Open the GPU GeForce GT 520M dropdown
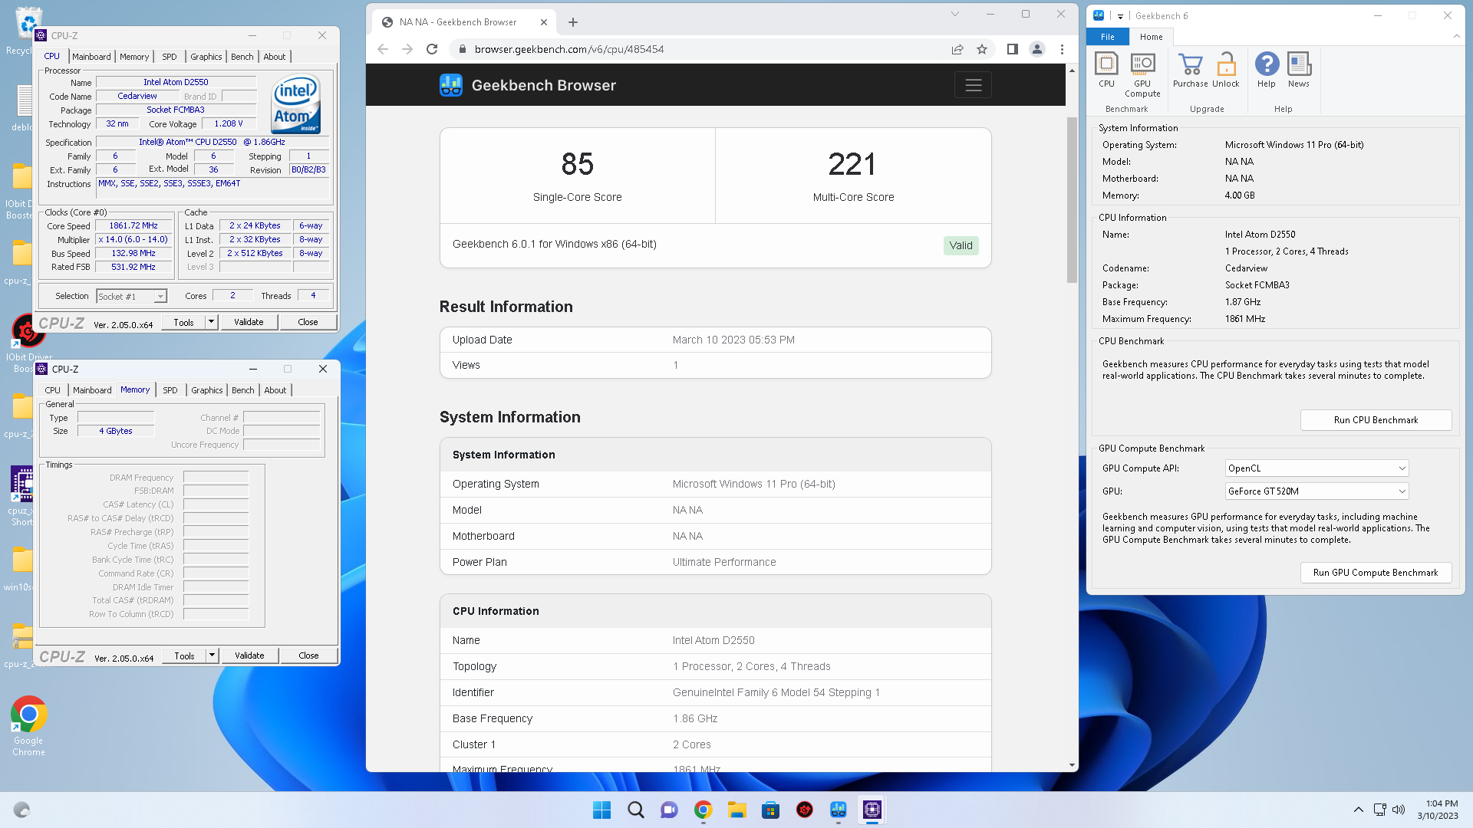Viewport: 1473px width, 828px height. [1316, 491]
